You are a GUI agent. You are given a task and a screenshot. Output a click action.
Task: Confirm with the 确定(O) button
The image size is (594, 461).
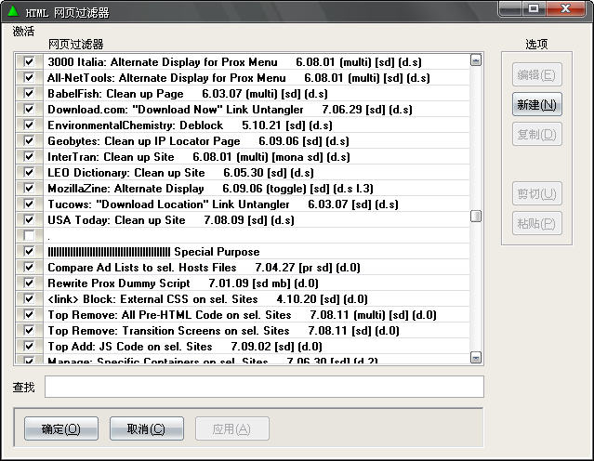coord(61,428)
